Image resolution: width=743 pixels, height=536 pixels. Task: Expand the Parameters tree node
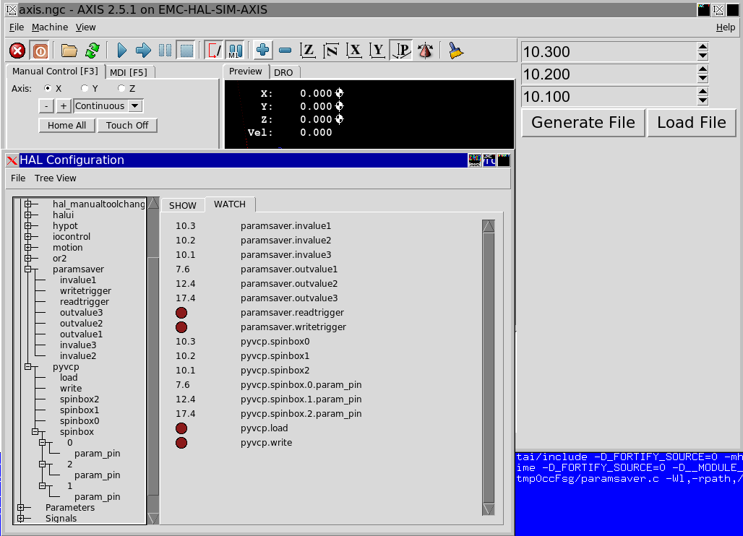click(x=21, y=508)
